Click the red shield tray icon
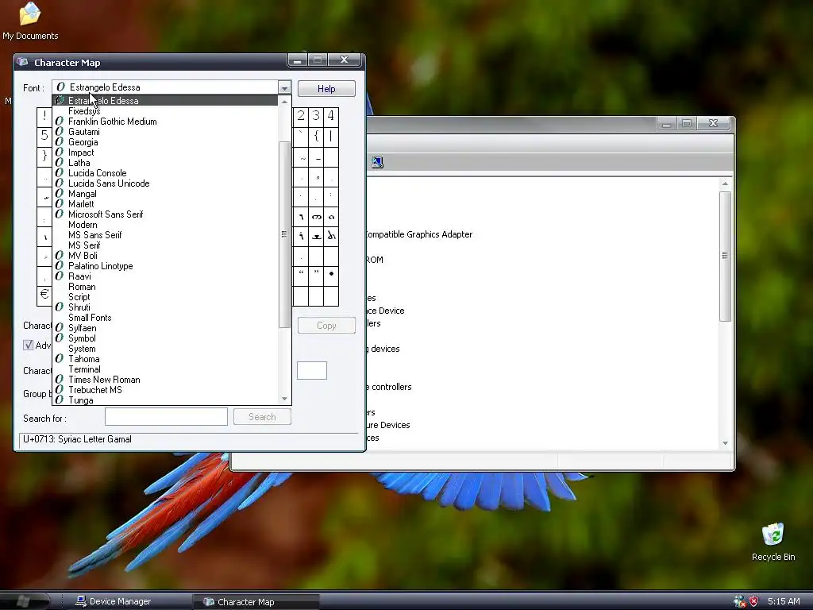This screenshot has width=813, height=610. point(754,601)
